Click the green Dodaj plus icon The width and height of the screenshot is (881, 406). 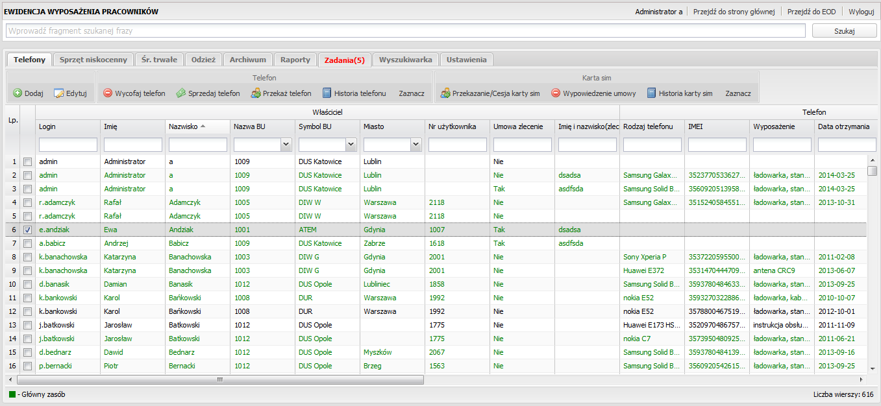18,93
